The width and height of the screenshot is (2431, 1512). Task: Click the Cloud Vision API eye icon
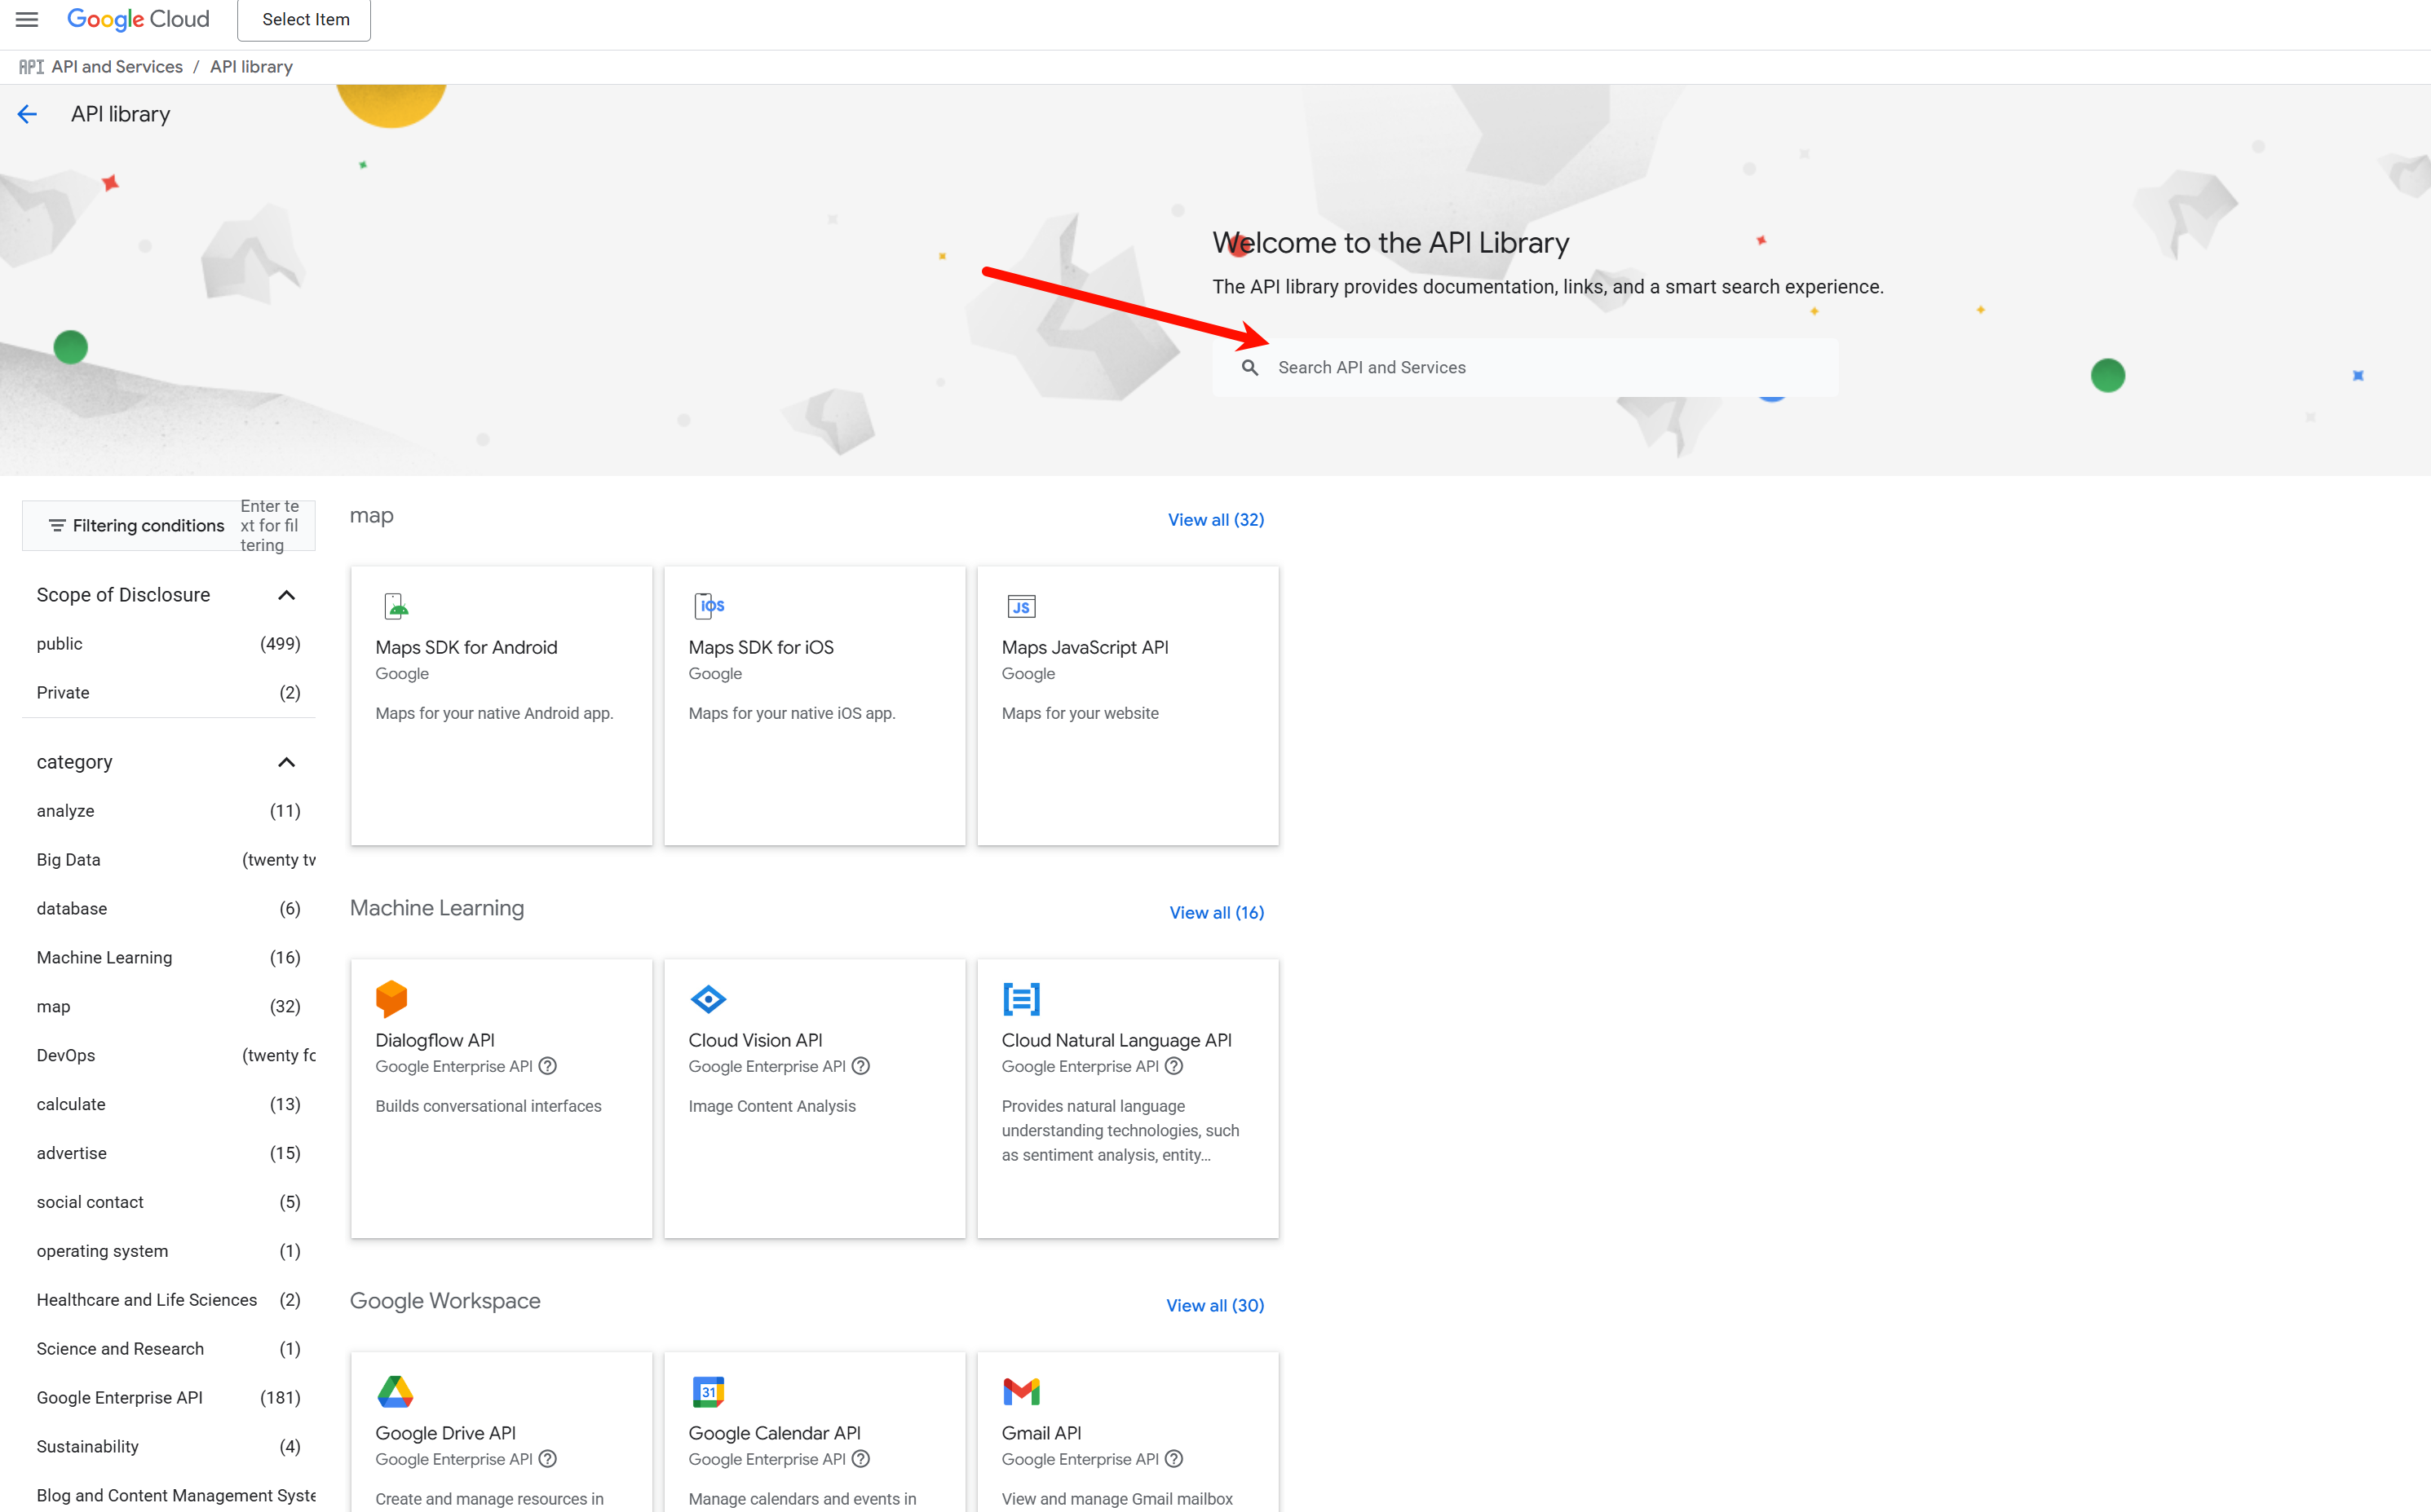[709, 999]
